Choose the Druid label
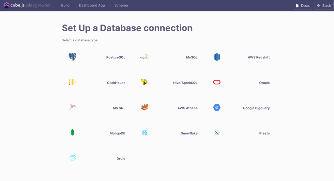 pyautogui.click(x=121, y=159)
